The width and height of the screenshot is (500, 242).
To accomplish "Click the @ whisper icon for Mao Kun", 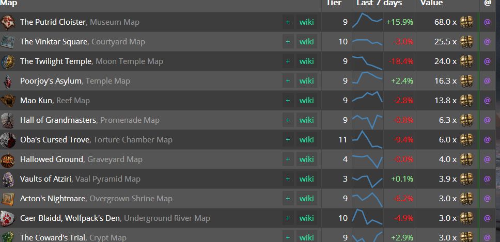I will pos(487,101).
